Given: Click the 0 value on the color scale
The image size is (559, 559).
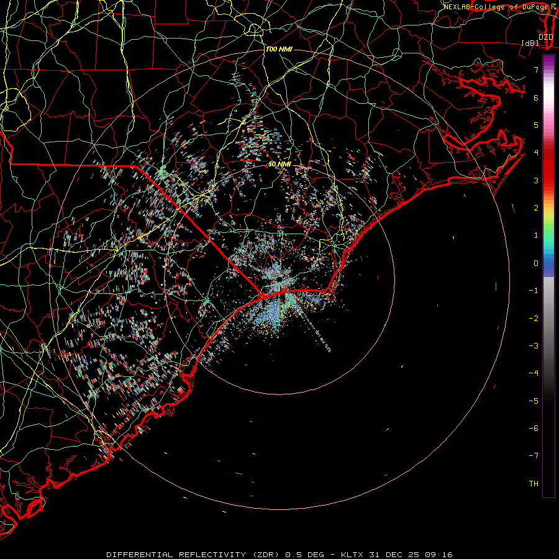Looking at the screenshot, I should 536,263.
